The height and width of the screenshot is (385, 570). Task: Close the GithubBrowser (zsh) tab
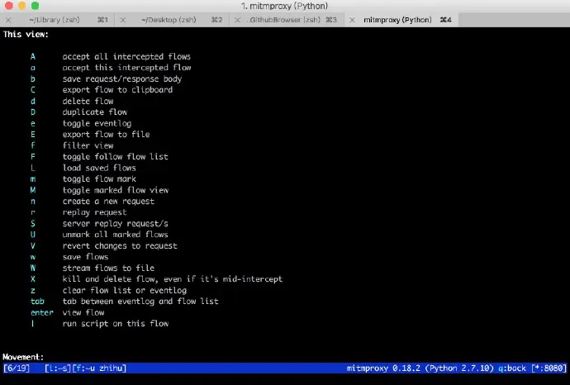coord(237,20)
